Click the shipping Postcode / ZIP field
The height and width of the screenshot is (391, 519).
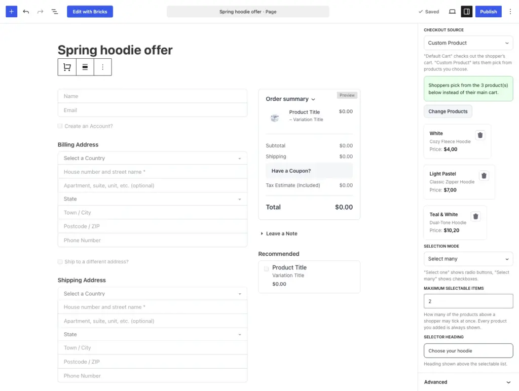point(152,362)
